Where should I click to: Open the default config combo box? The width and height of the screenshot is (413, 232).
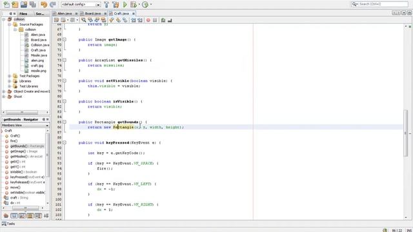pos(81,5)
